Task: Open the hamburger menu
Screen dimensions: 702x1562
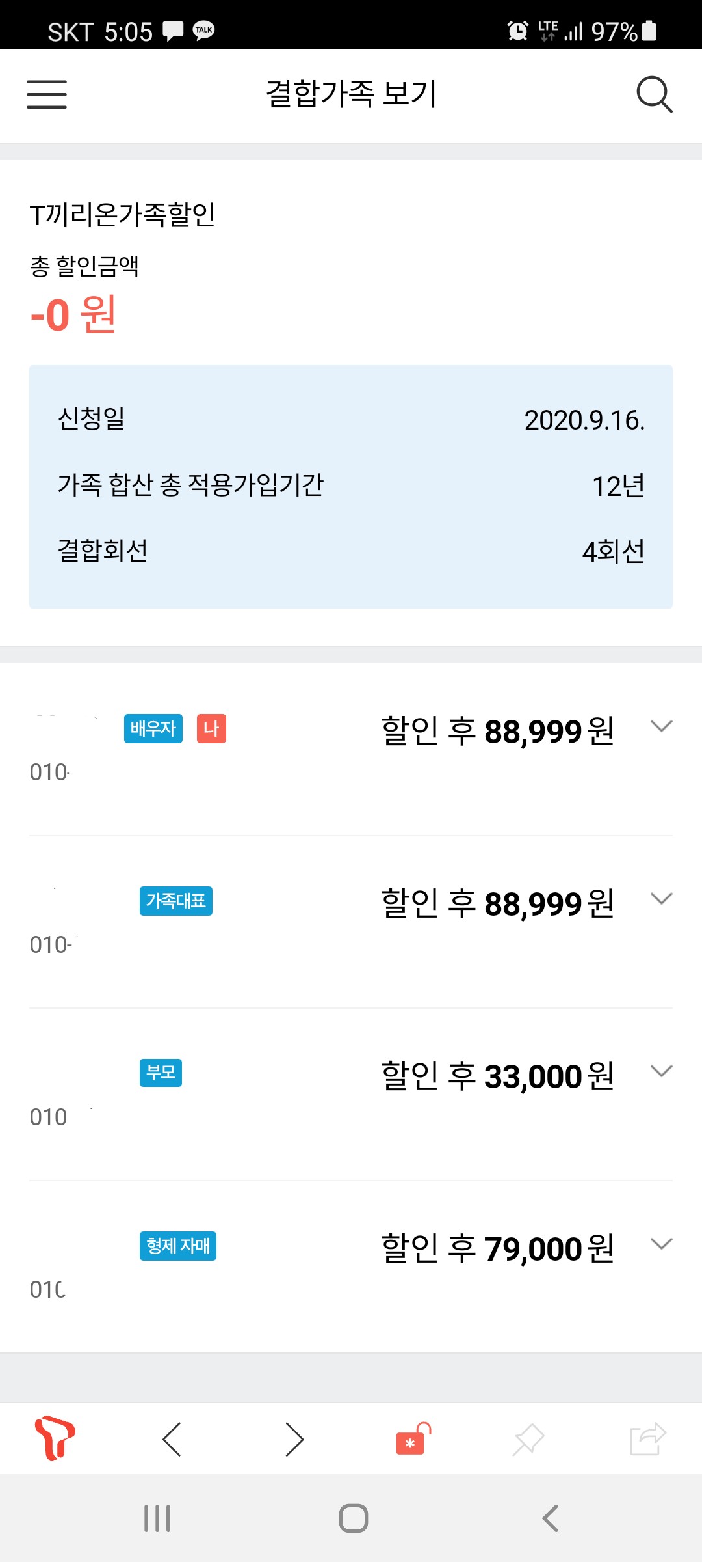Action: pos(47,94)
